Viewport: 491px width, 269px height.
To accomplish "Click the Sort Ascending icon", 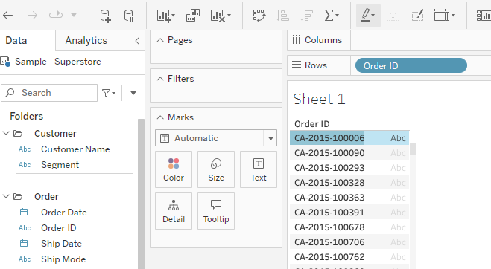I will coord(282,16).
